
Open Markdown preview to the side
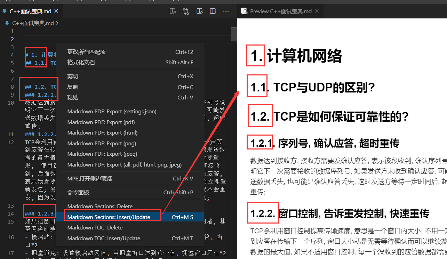click(x=173, y=11)
